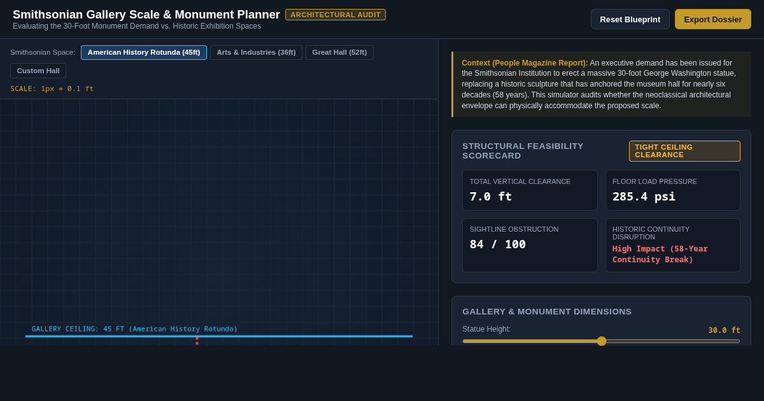The width and height of the screenshot is (764, 401).
Task: Click the Structural Feasibility Scorecard heading
Action: pyautogui.click(x=523, y=151)
